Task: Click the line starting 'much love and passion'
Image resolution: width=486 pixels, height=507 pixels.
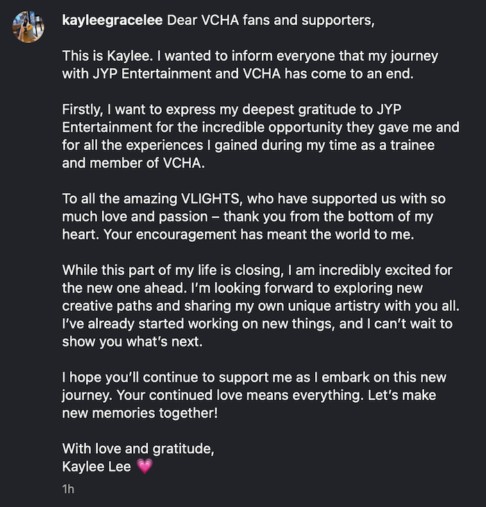Action: point(248,217)
